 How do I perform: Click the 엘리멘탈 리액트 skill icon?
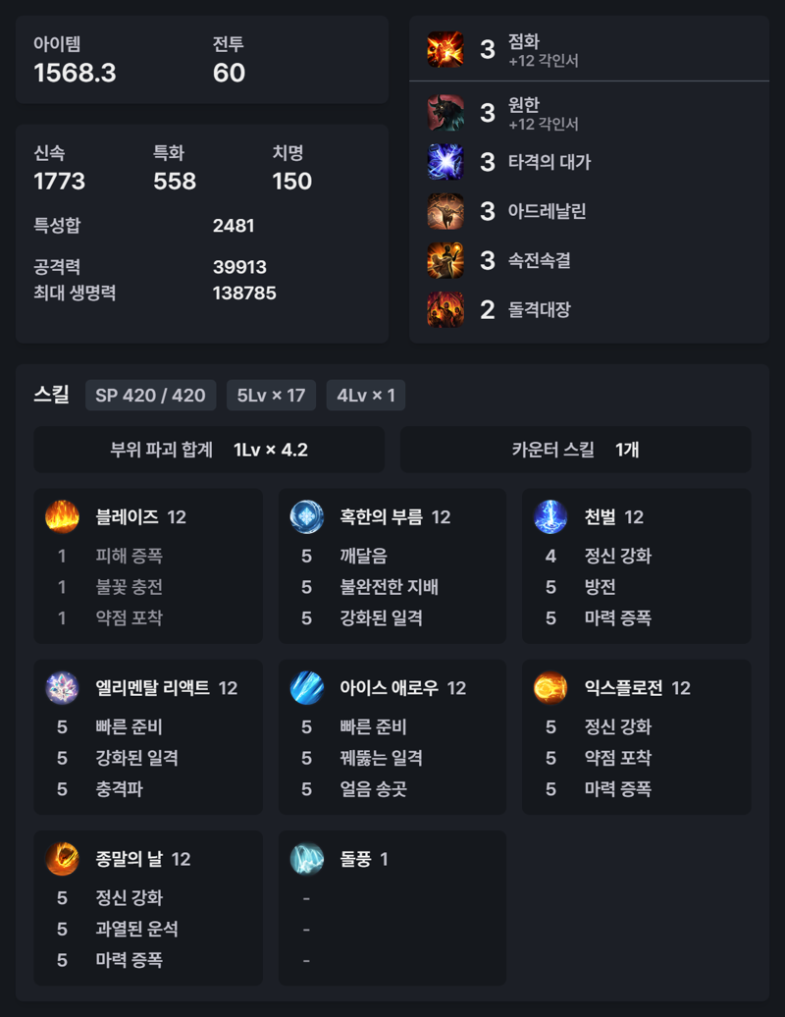point(62,688)
